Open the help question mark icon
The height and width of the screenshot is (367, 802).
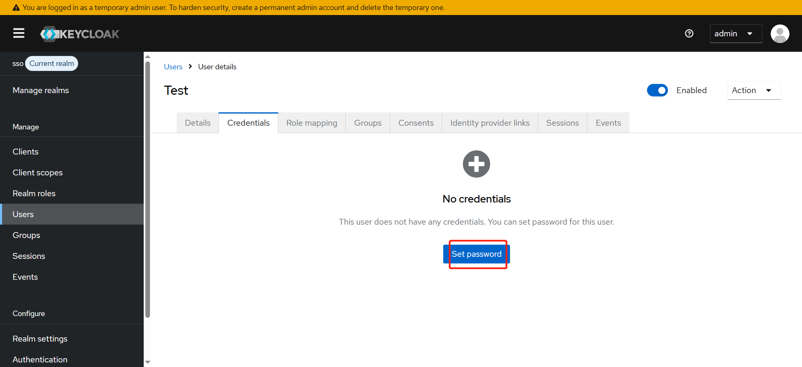click(689, 33)
